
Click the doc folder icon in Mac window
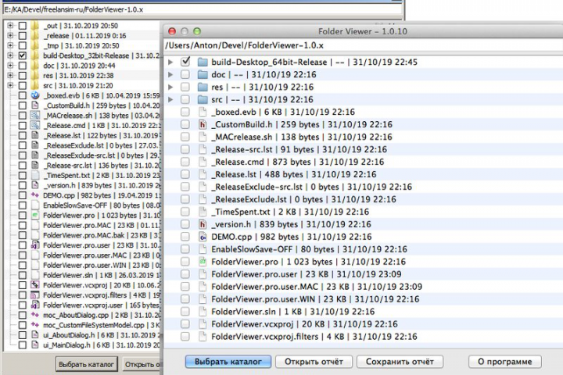click(x=203, y=75)
